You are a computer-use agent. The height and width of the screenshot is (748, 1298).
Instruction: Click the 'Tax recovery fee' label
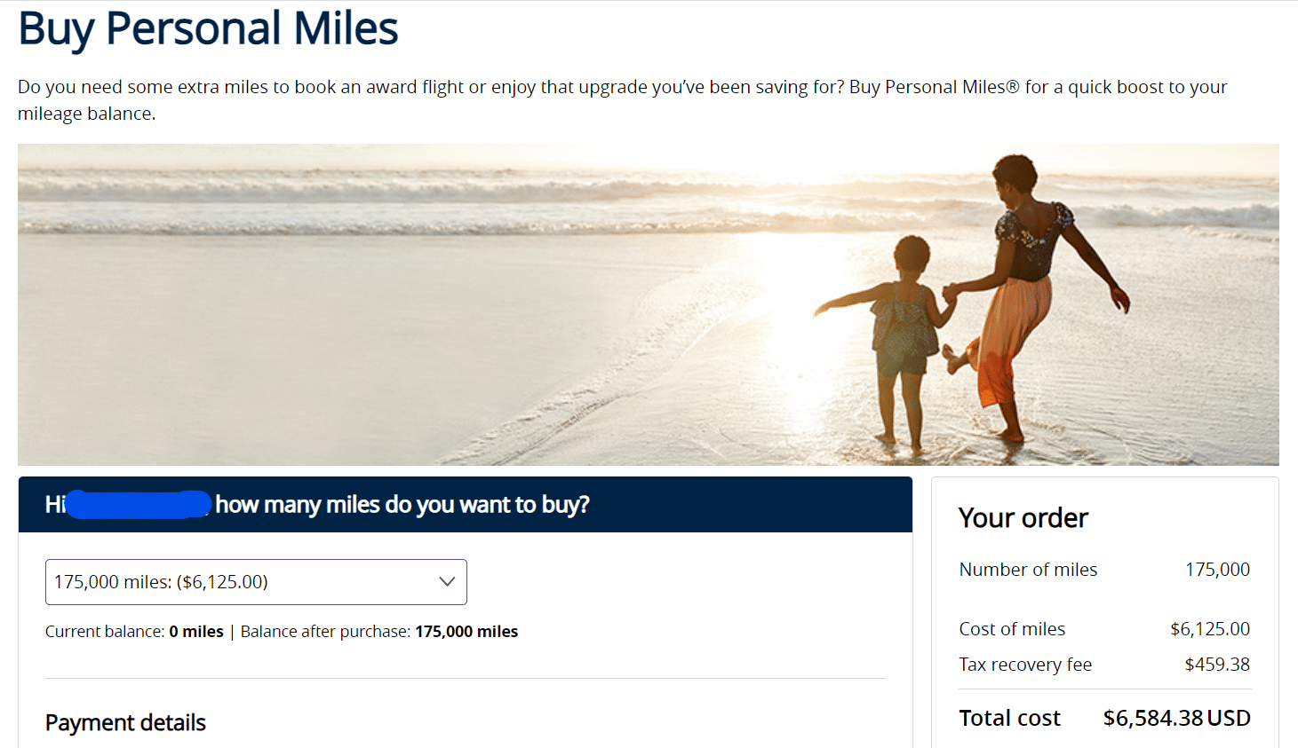point(1025,665)
